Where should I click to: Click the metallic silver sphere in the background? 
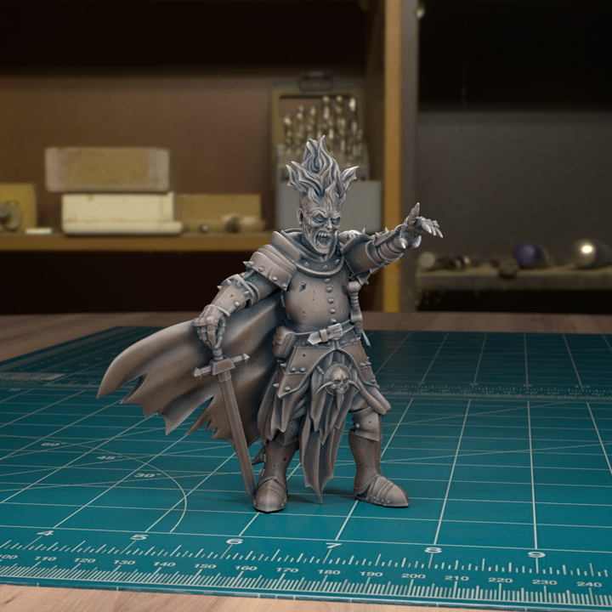point(588,253)
